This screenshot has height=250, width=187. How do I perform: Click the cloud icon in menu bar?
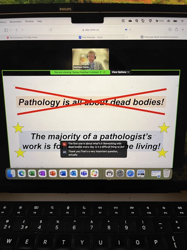click(130, 21)
